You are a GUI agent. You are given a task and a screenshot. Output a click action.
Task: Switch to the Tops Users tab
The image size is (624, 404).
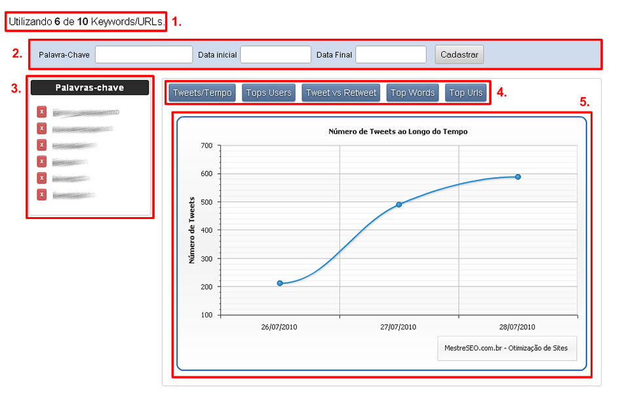(269, 93)
